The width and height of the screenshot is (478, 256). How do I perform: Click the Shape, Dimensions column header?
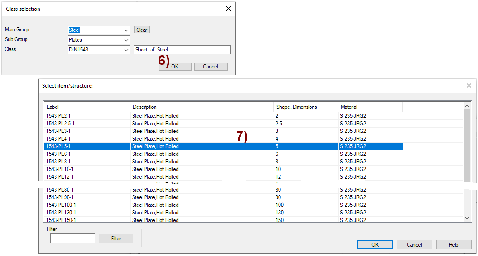(306, 107)
